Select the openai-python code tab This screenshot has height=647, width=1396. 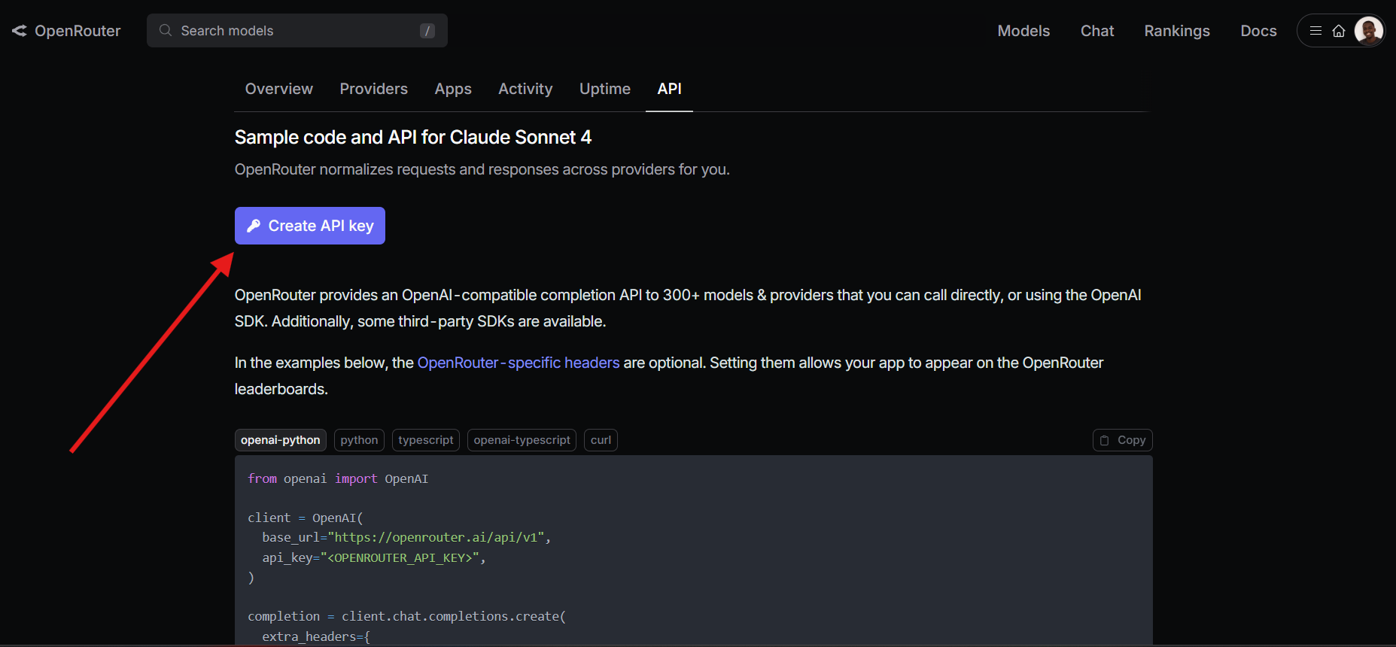(x=281, y=440)
